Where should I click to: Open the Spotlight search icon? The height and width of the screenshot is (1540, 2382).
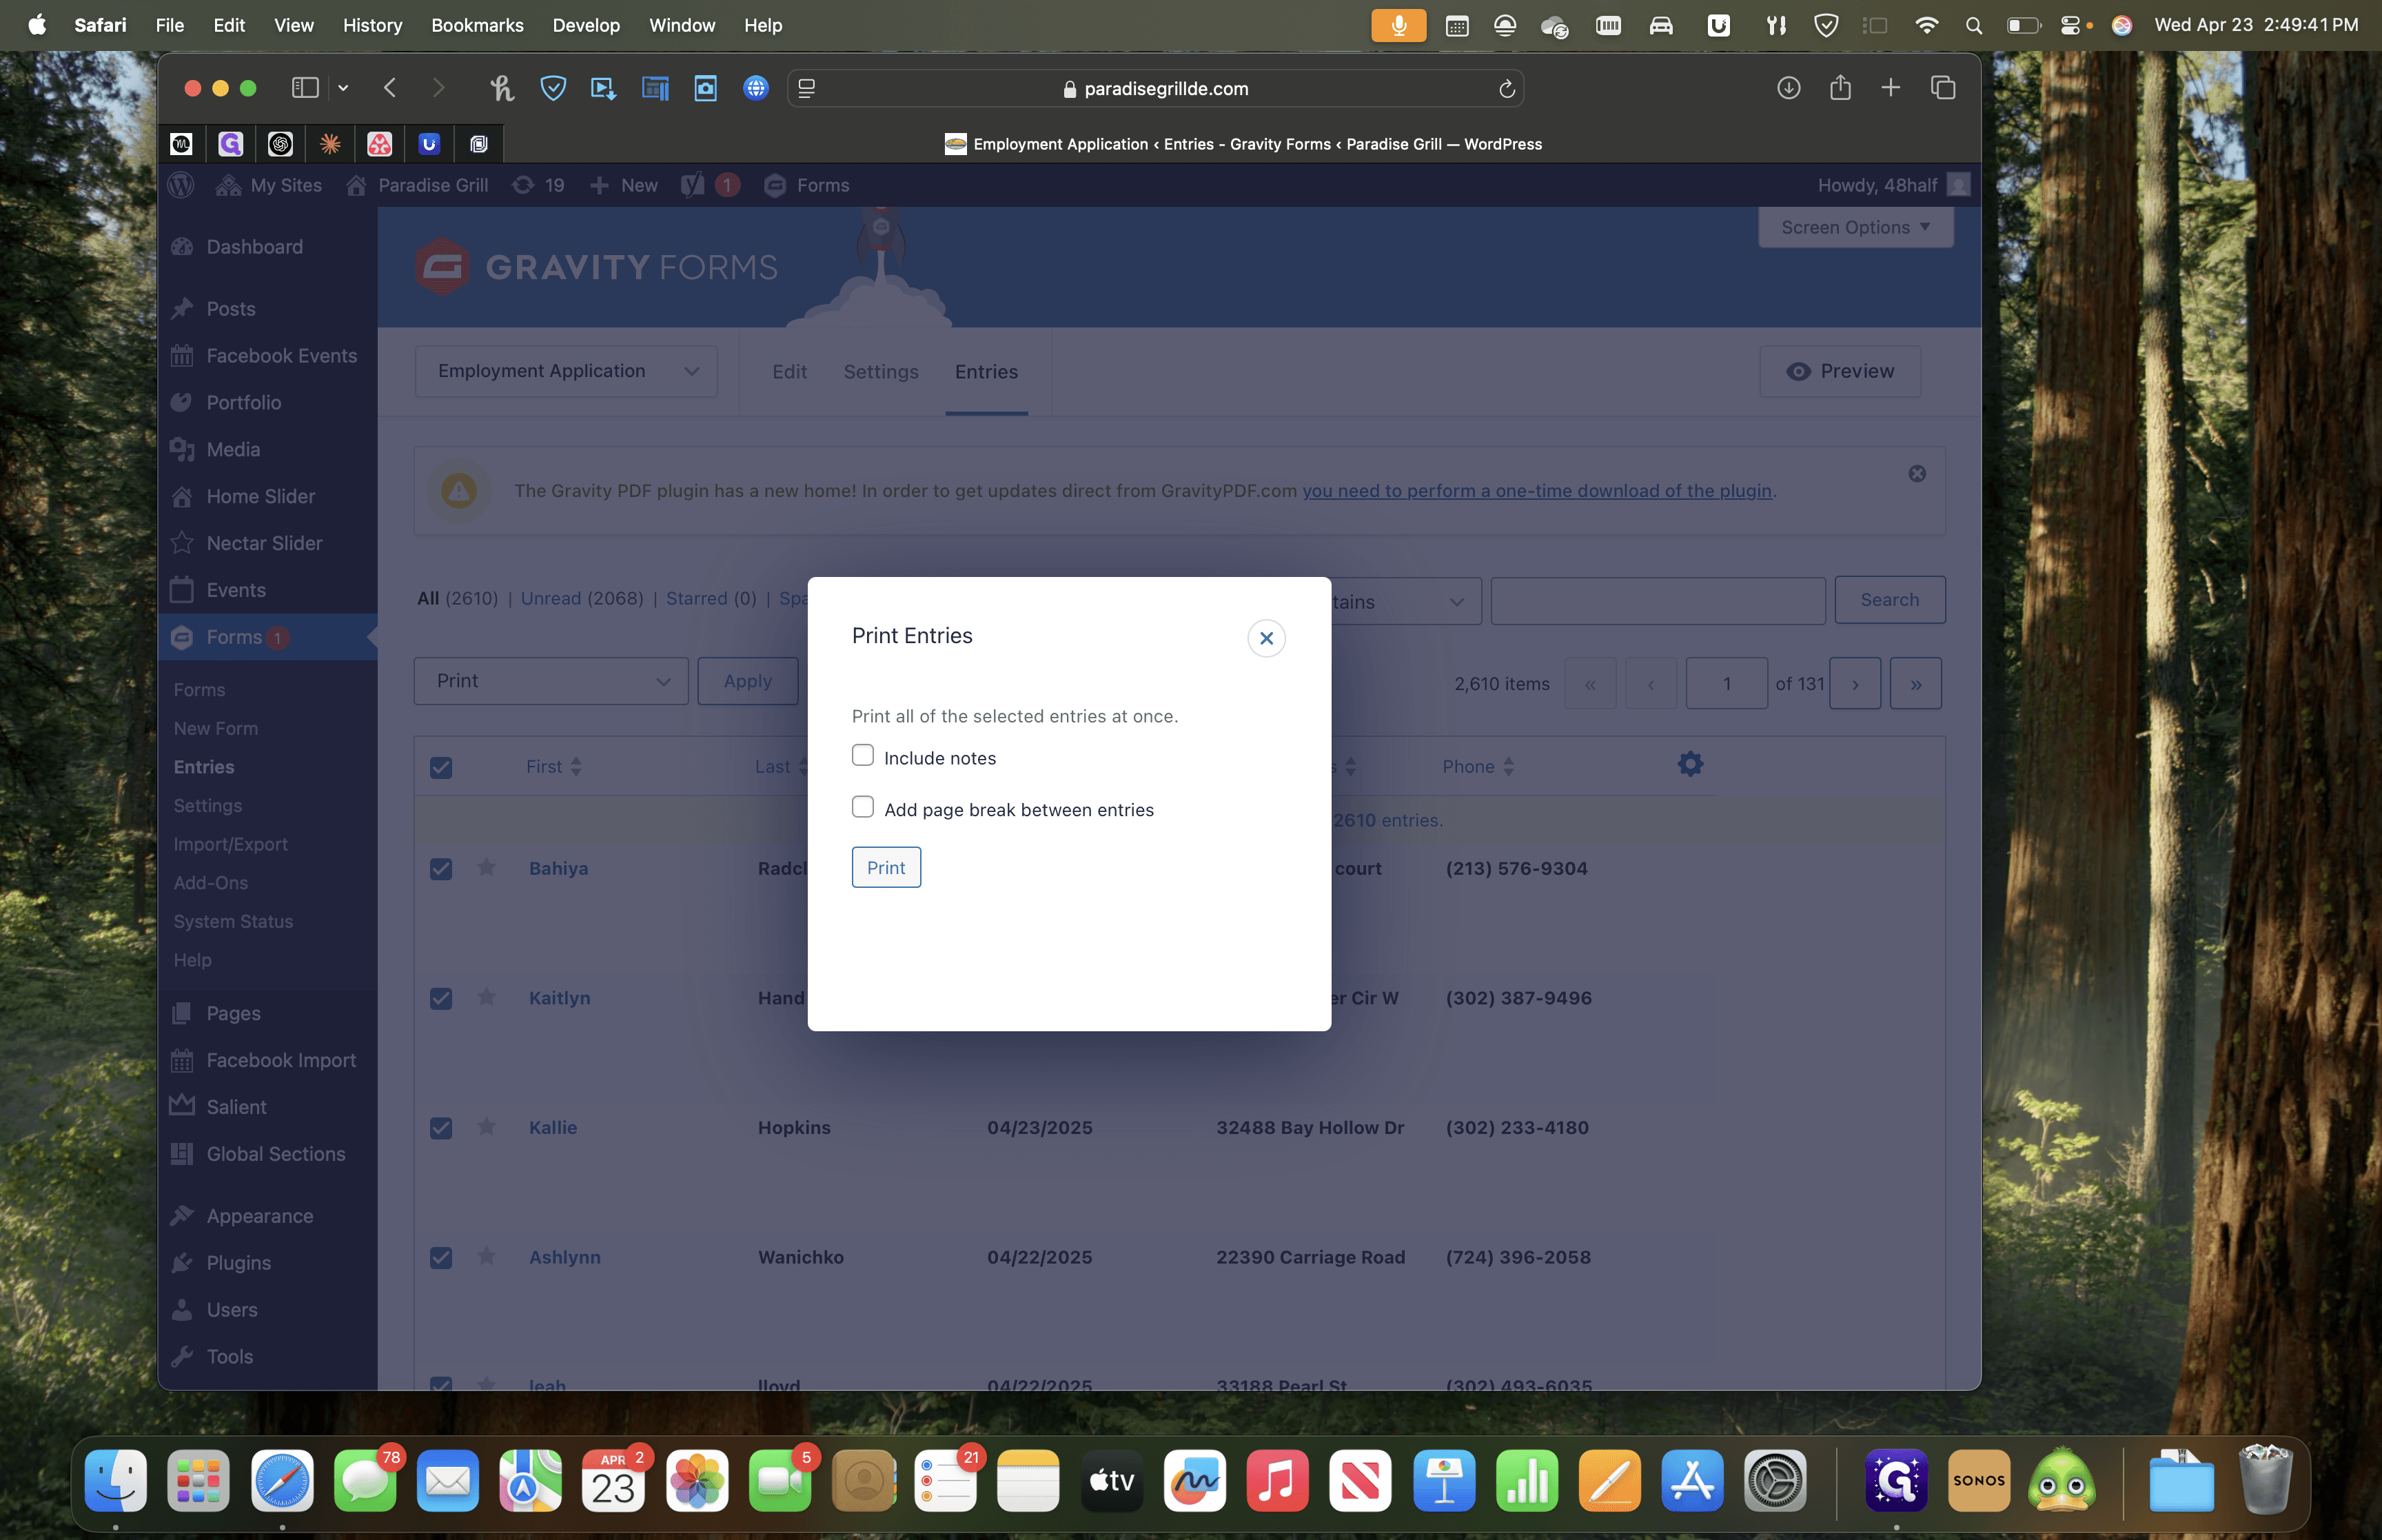(x=1973, y=25)
